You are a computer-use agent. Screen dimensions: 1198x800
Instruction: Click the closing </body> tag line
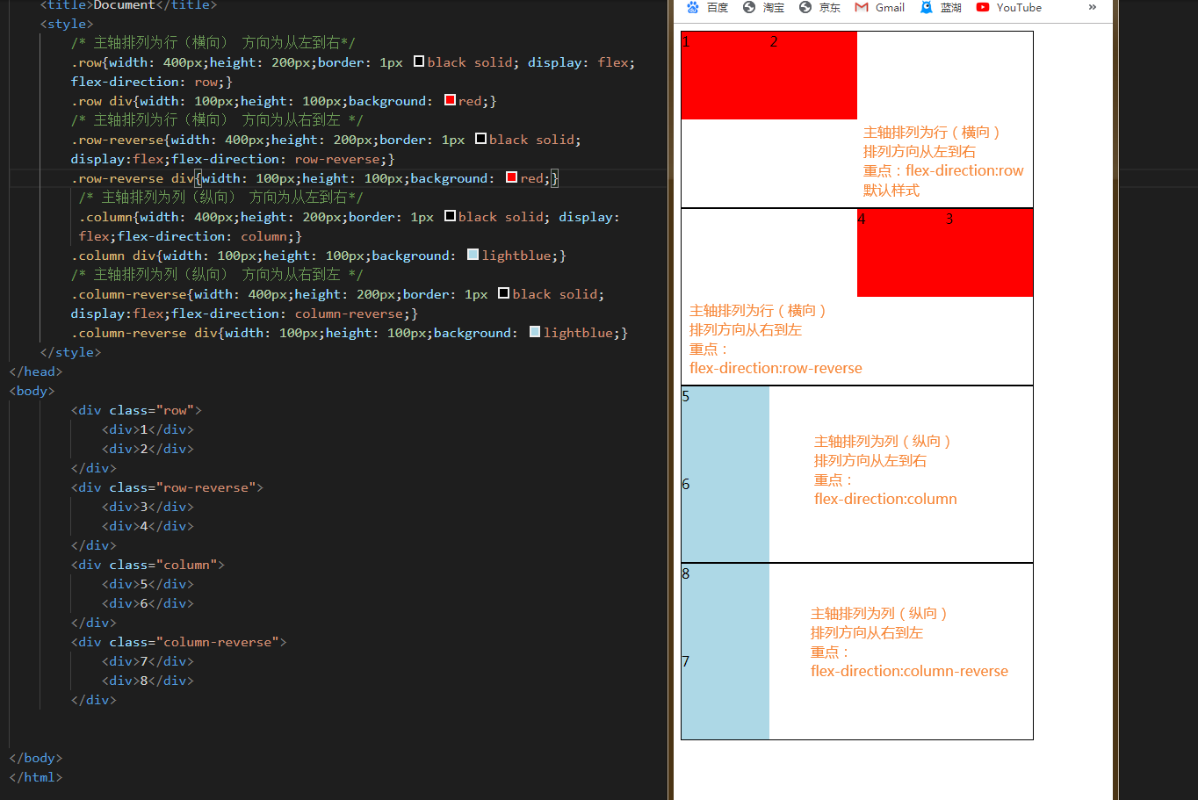click(x=36, y=758)
